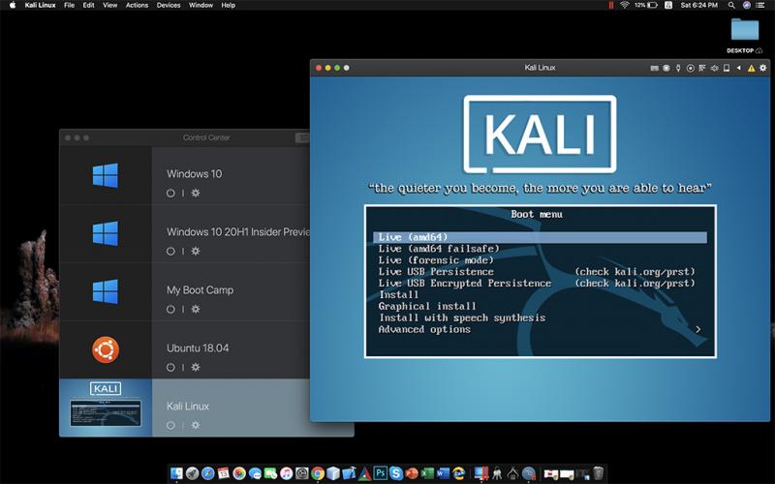Select Graphical install boot entry
Viewport: 775px width, 484px height.
[x=427, y=306]
